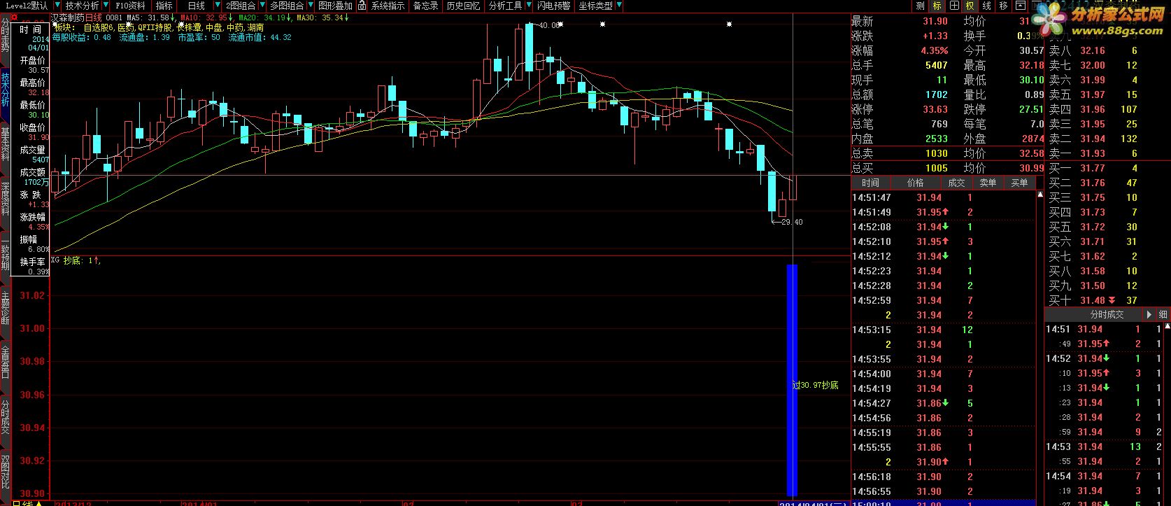Toggle the 标 marker icon

click(x=937, y=6)
